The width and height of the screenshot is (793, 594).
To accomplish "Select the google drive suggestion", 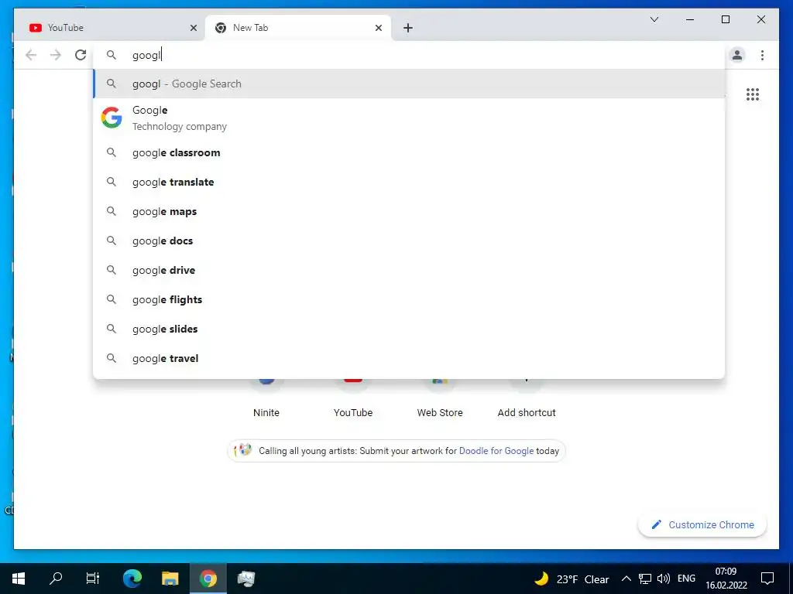I will point(409,270).
